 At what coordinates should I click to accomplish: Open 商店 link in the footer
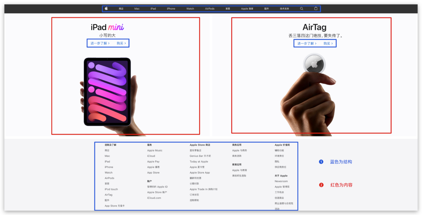107,151
